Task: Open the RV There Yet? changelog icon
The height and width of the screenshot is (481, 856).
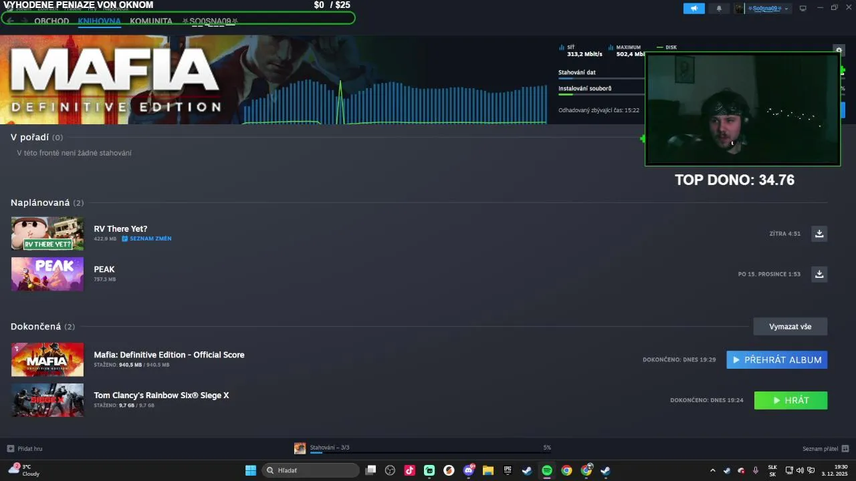Action: (x=124, y=238)
